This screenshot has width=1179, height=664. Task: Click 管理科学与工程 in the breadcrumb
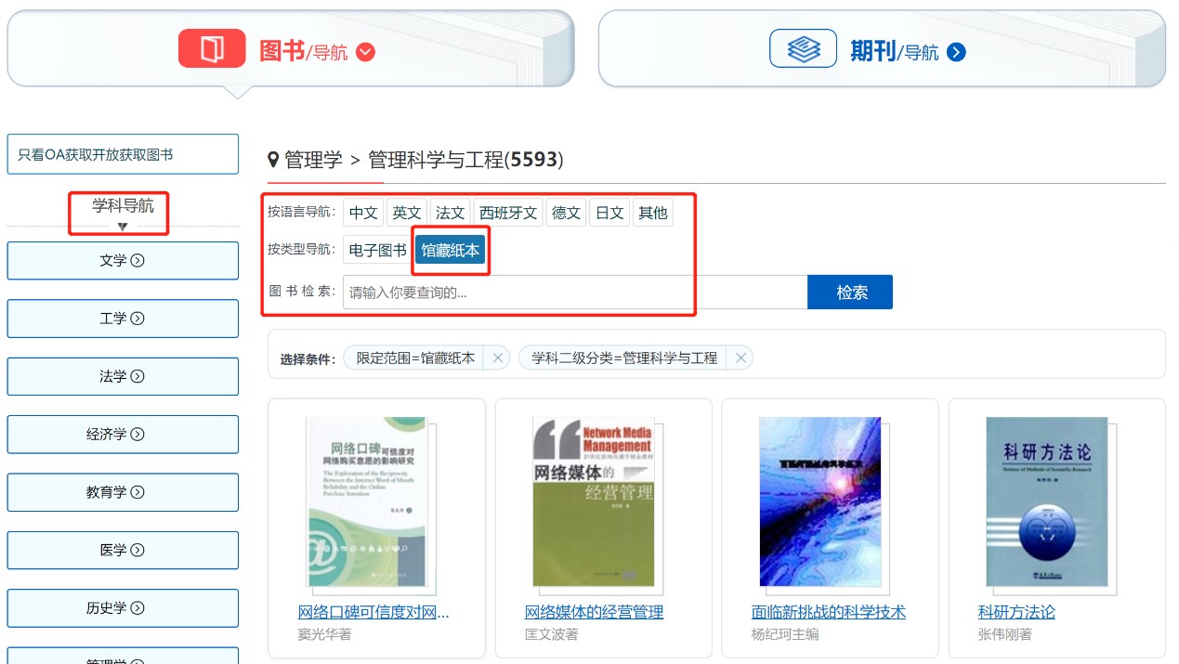[436, 160]
